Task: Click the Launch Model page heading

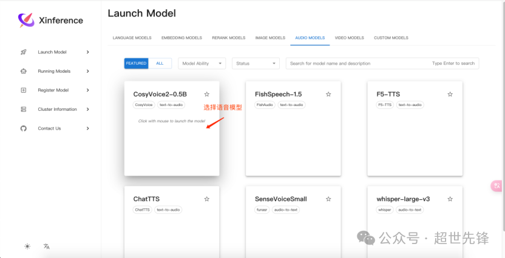Action: click(141, 13)
